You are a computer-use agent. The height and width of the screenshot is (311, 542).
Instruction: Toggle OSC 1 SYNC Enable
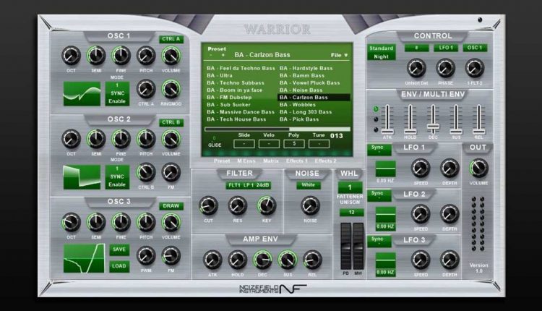pyautogui.click(x=117, y=94)
